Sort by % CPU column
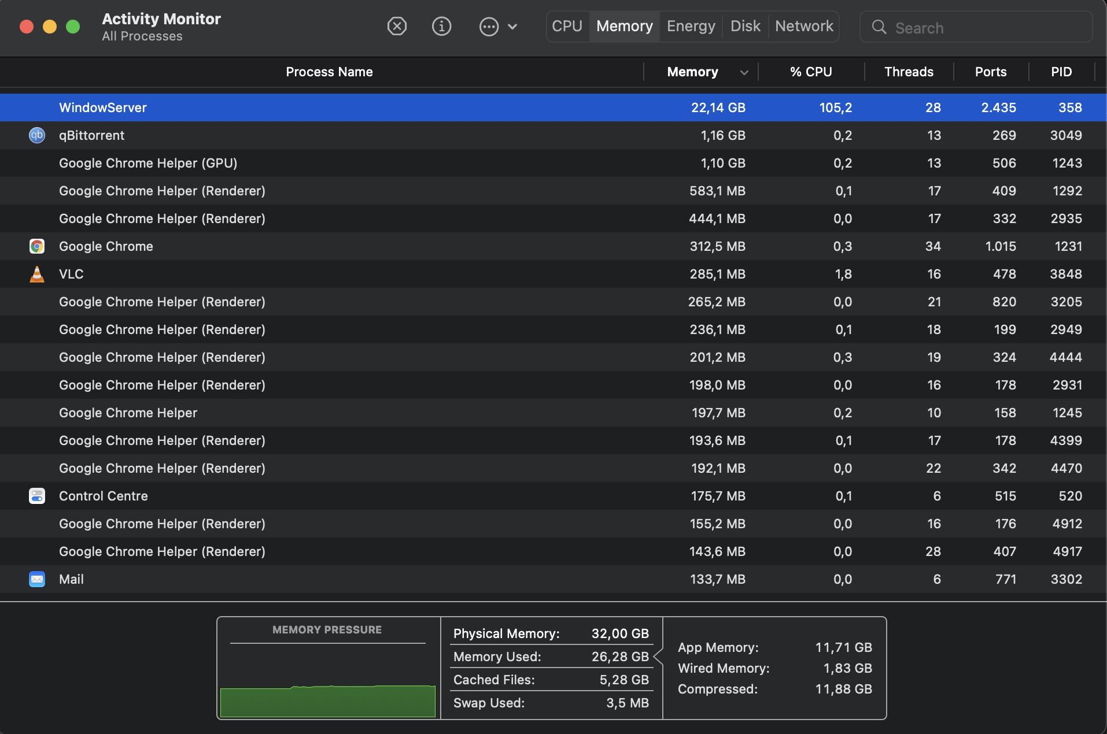This screenshot has width=1107, height=734. [811, 72]
